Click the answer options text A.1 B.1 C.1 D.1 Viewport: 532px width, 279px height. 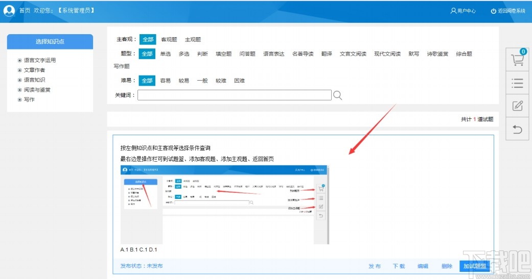(139, 249)
